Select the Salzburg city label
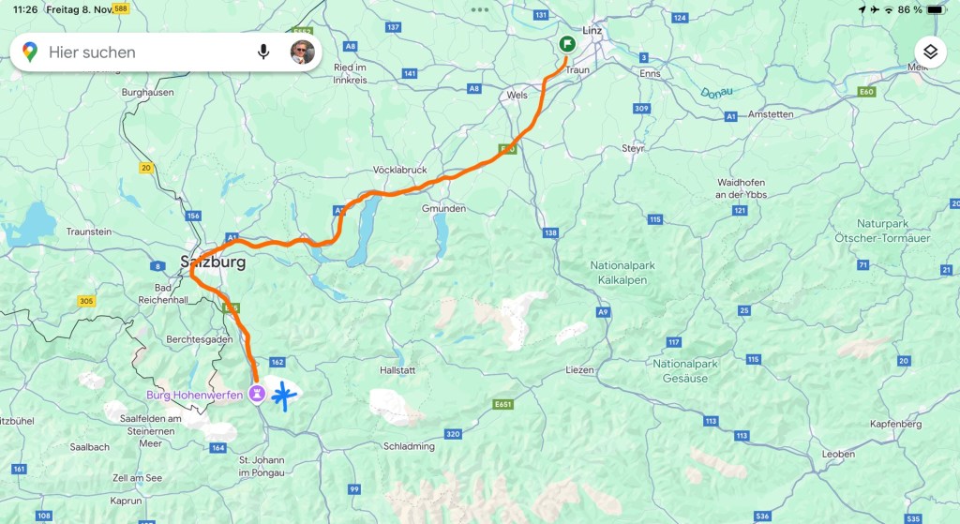Screen dimensions: 960x524 click(x=213, y=262)
